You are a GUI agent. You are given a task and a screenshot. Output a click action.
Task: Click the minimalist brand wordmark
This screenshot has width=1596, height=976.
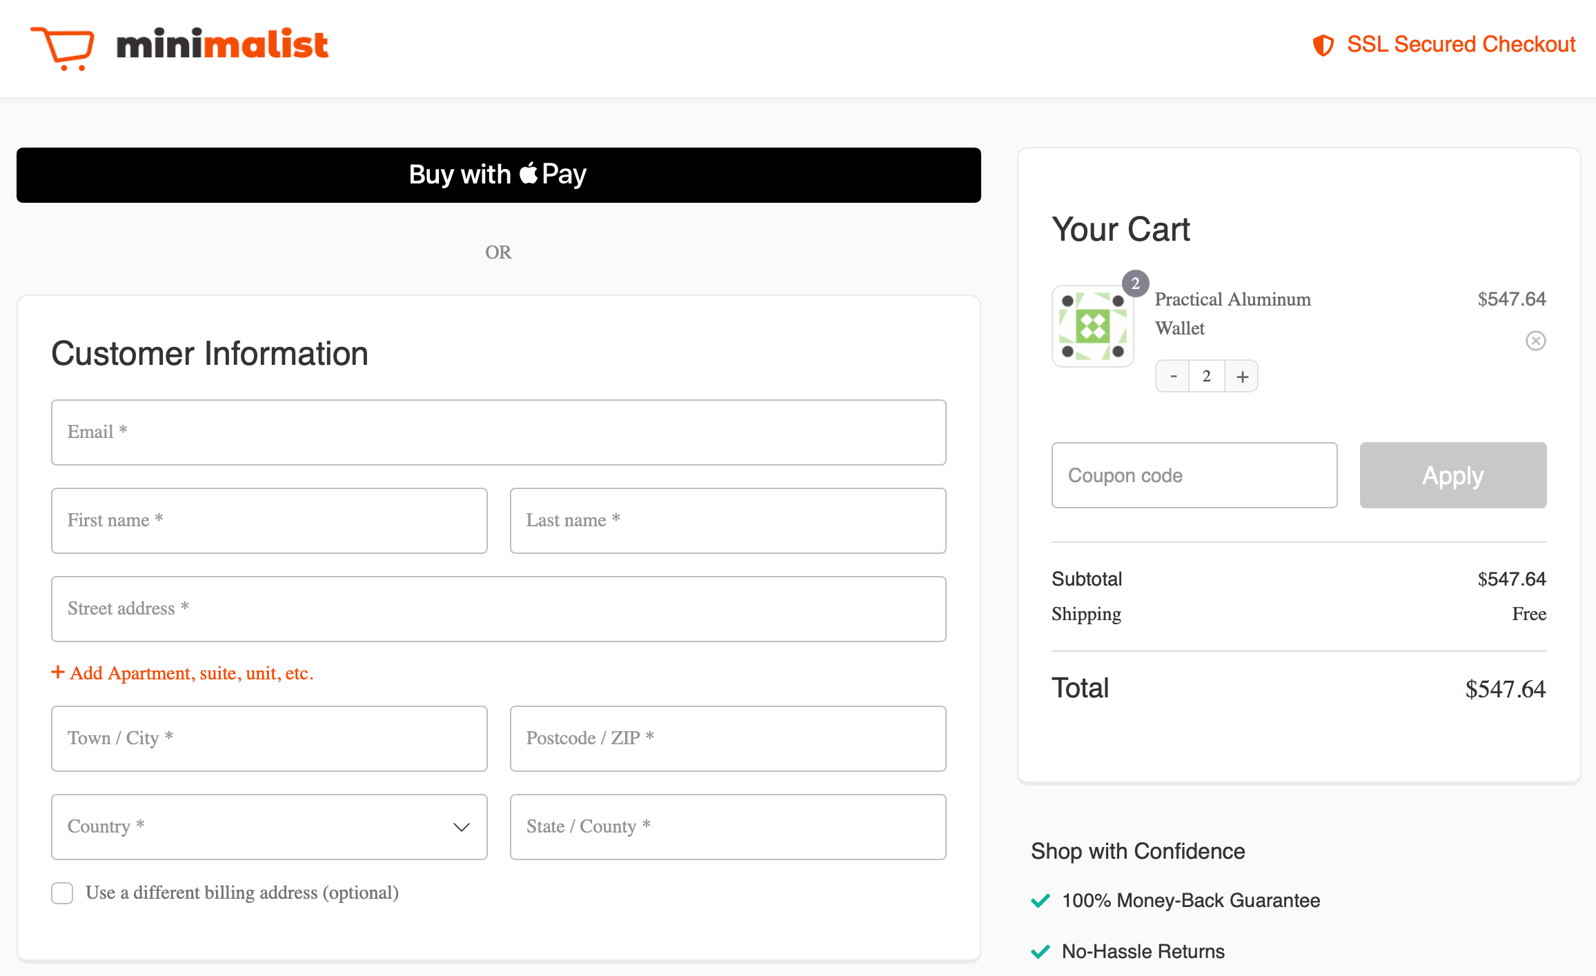pos(222,44)
